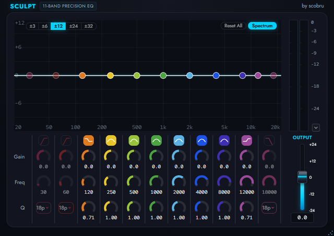Viewport: 334px width, 236px height.
Task: Select the orange 120 Hz node on graph
Action: [82, 76]
